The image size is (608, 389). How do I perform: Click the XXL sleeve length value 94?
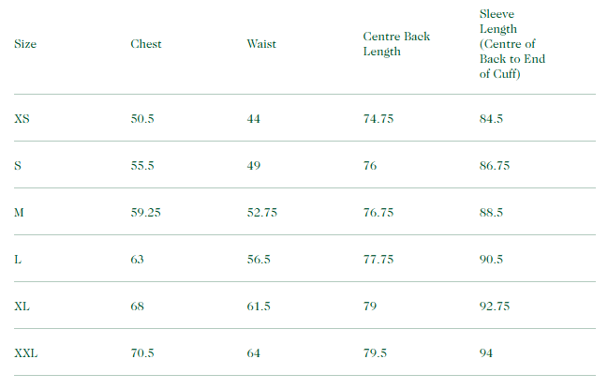486,353
